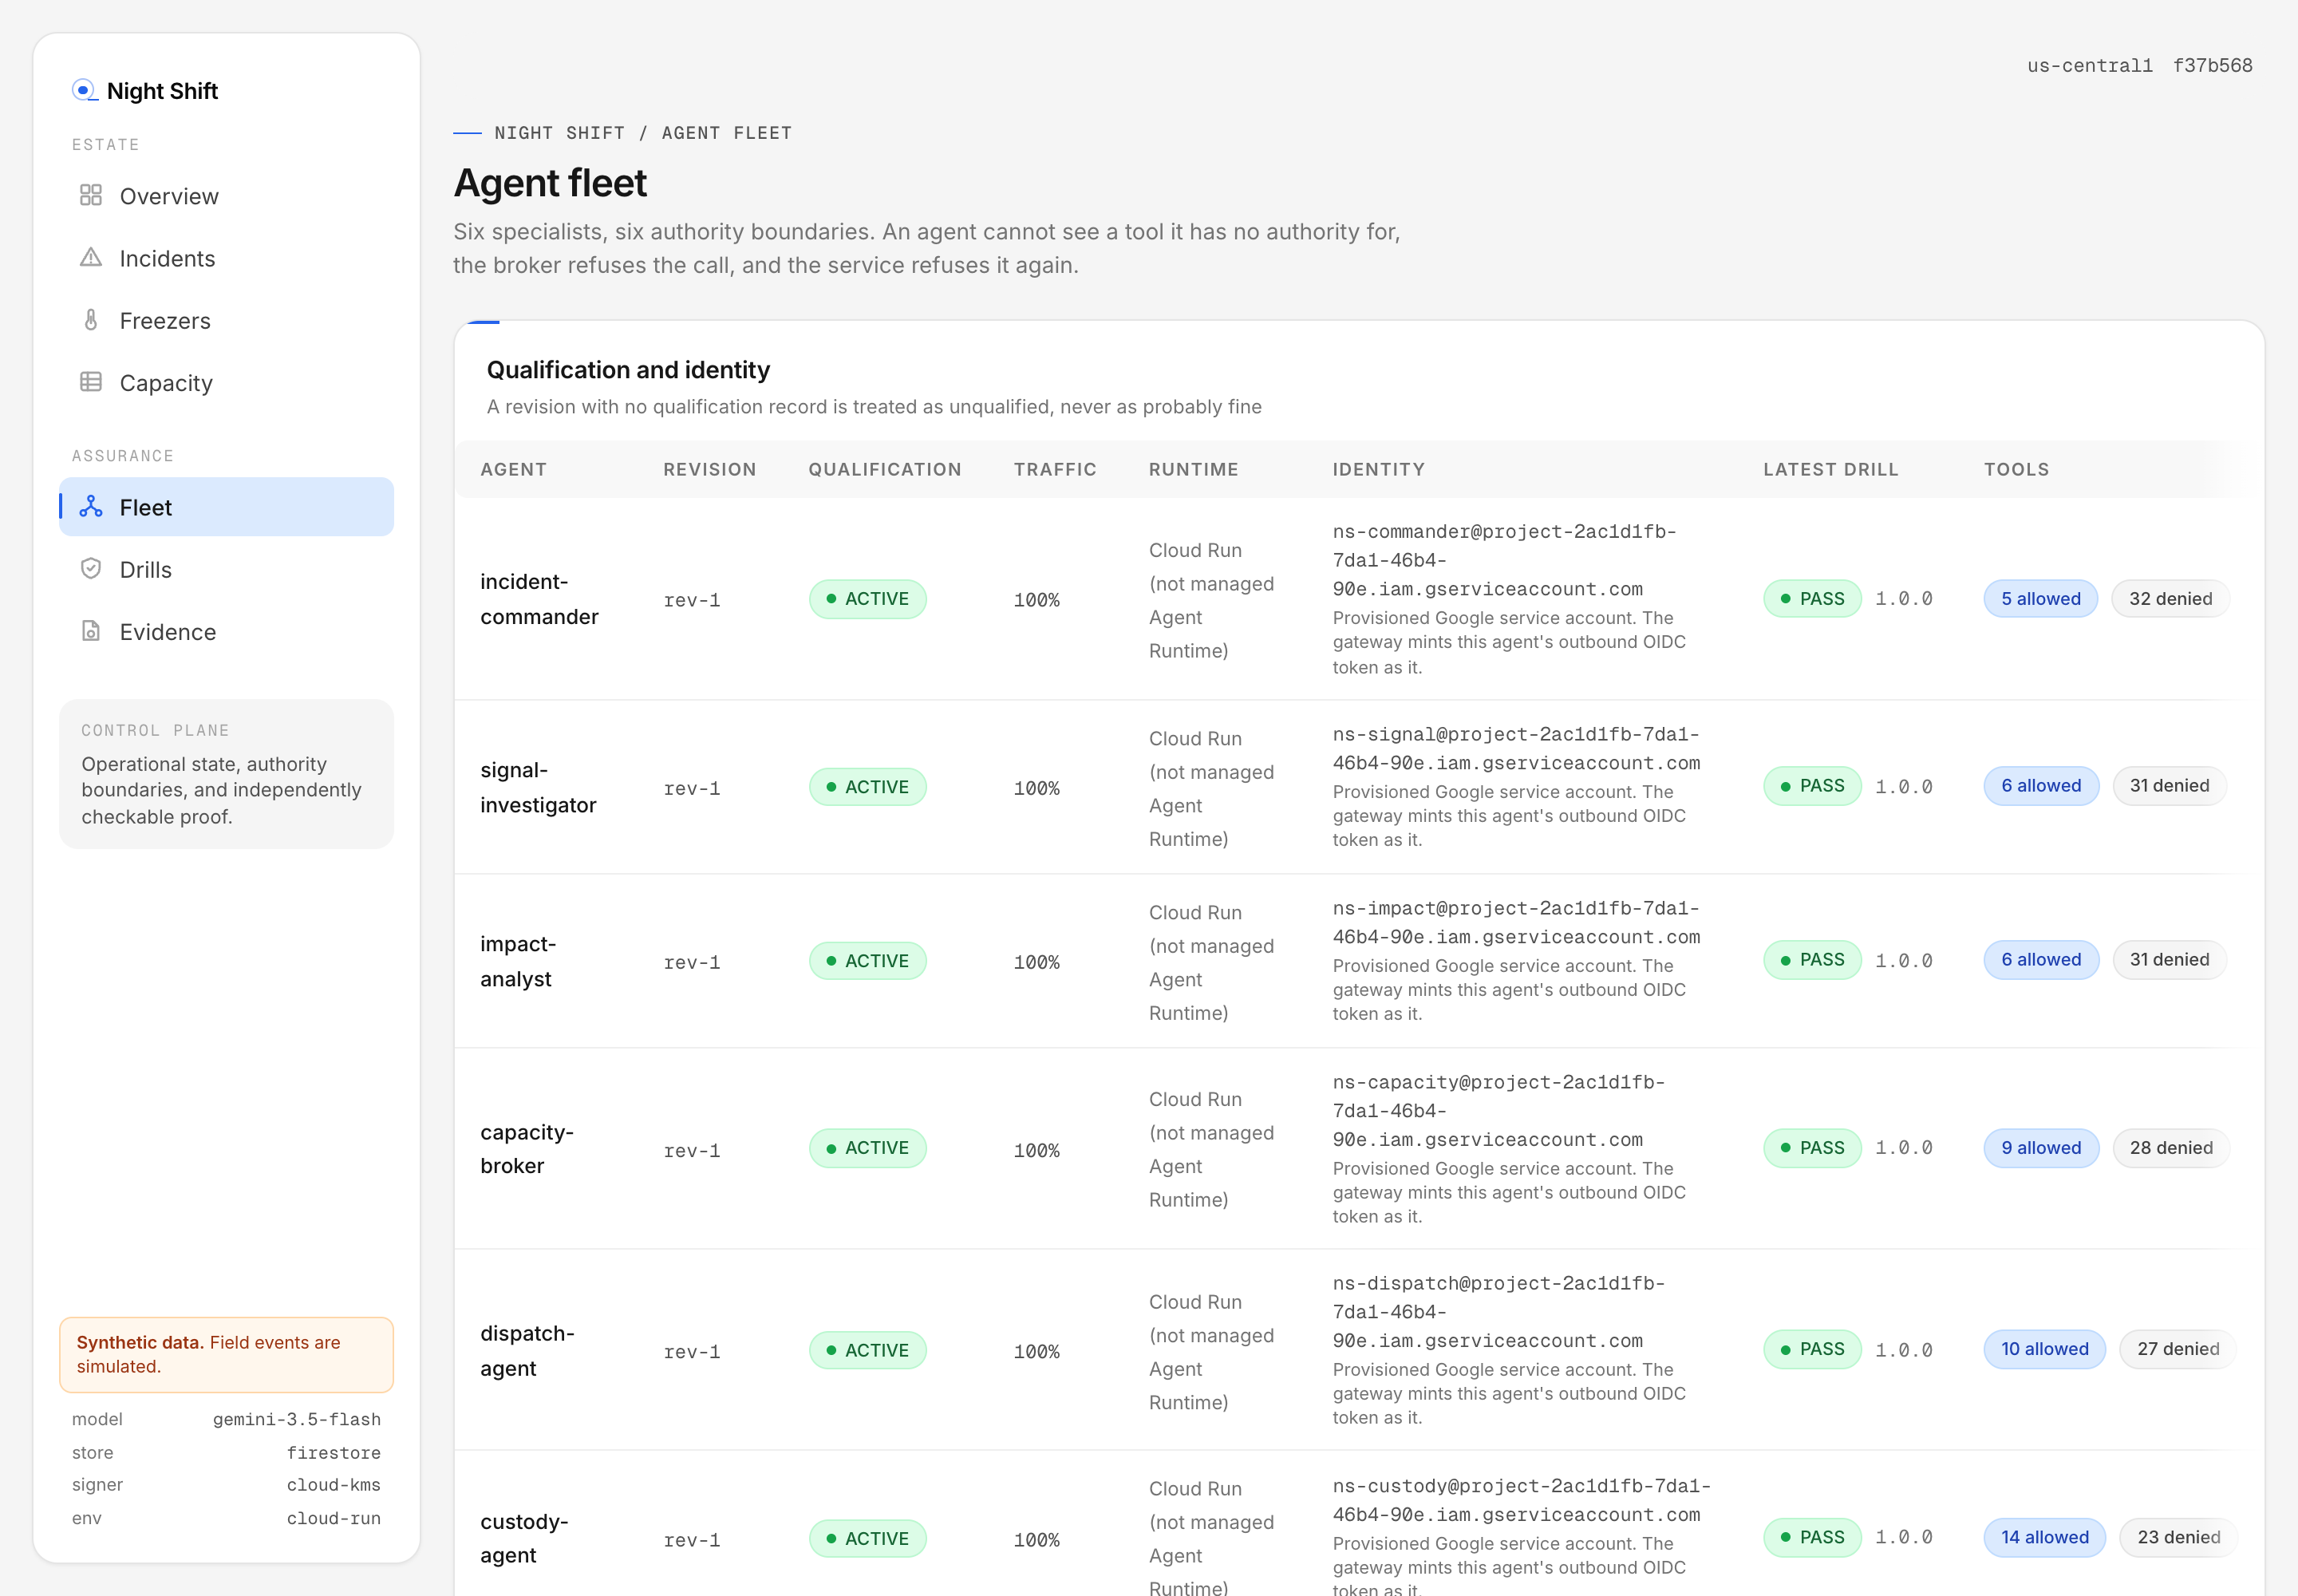Click the dispatch-agent agent name
The width and height of the screenshot is (2298, 1596).
[527, 1350]
